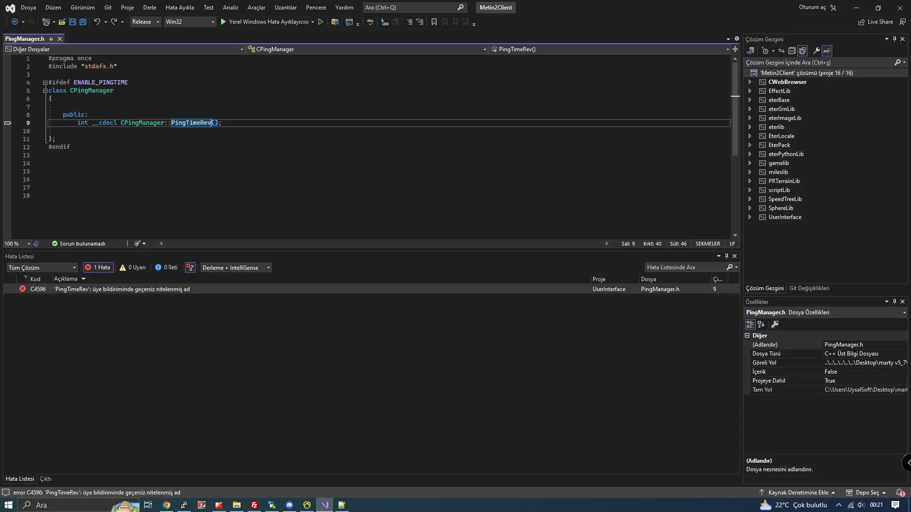The width and height of the screenshot is (911, 512).
Task: Collapse the class CPingManager block
Action: tap(45, 91)
